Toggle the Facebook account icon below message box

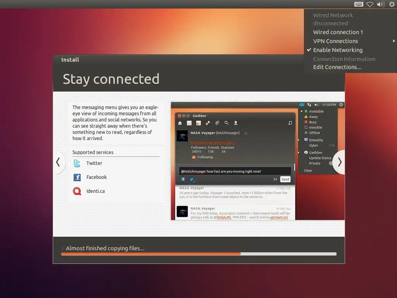[x=183, y=179]
